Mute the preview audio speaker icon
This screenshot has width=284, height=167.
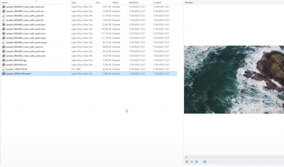204,162
